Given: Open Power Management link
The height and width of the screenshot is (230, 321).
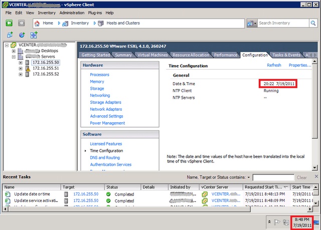Looking at the screenshot, I should pyautogui.click(x=107, y=123).
